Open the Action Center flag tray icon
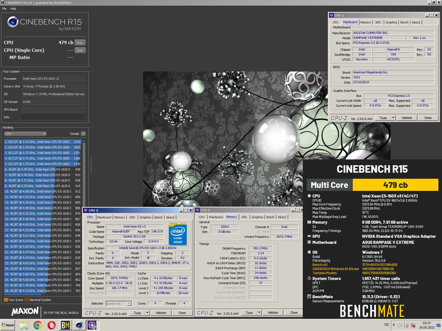The image size is (442, 331). click(x=406, y=325)
